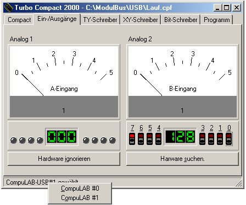Click the gray value bar under A-Eingang

(x=64, y=106)
